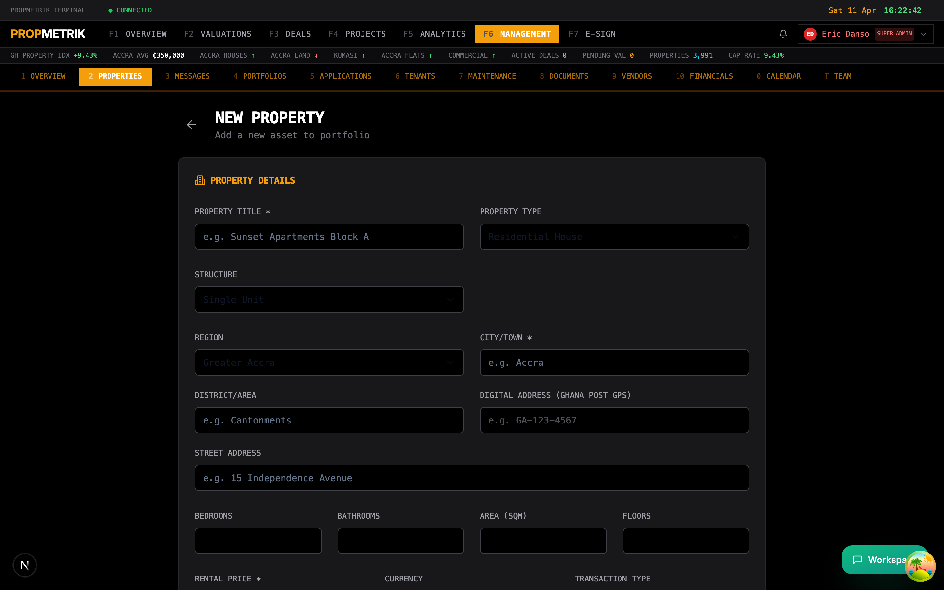The height and width of the screenshot is (590, 944).
Task: Go to the Financials sub-tab
Action: pos(704,76)
